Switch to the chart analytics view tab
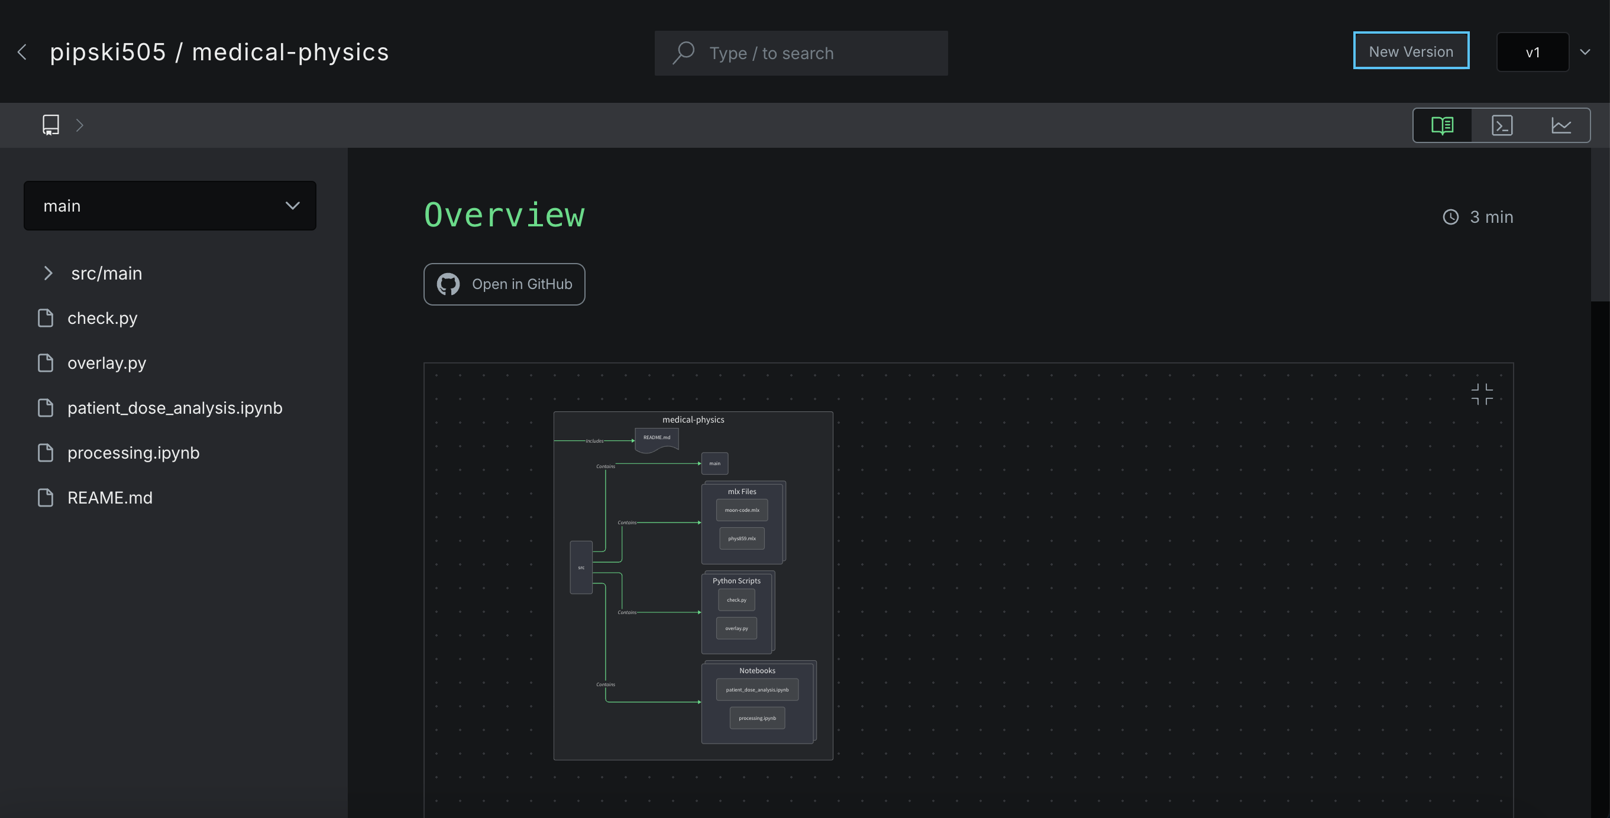The height and width of the screenshot is (818, 1610). click(x=1561, y=125)
